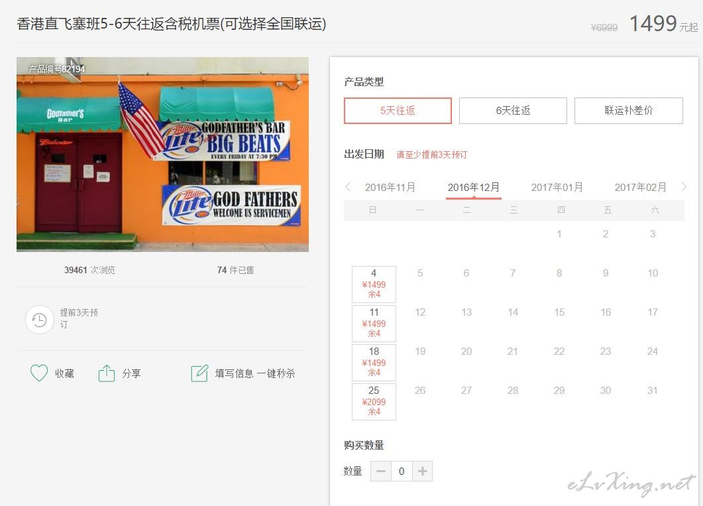The height and width of the screenshot is (506, 703).
Task: Click calendar date 7
Action: point(513,273)
